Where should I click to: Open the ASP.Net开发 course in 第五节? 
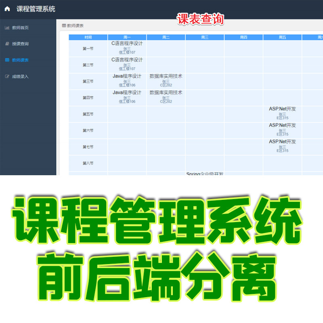[x=283, y=108]
